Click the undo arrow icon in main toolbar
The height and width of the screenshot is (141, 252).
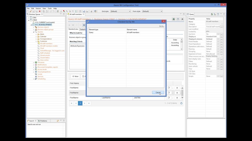pyautogui.click(x=51, y=11)
